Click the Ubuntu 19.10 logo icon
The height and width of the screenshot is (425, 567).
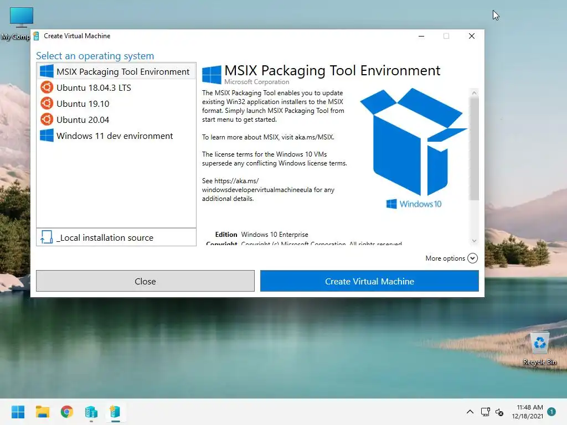tap(47, 103)
